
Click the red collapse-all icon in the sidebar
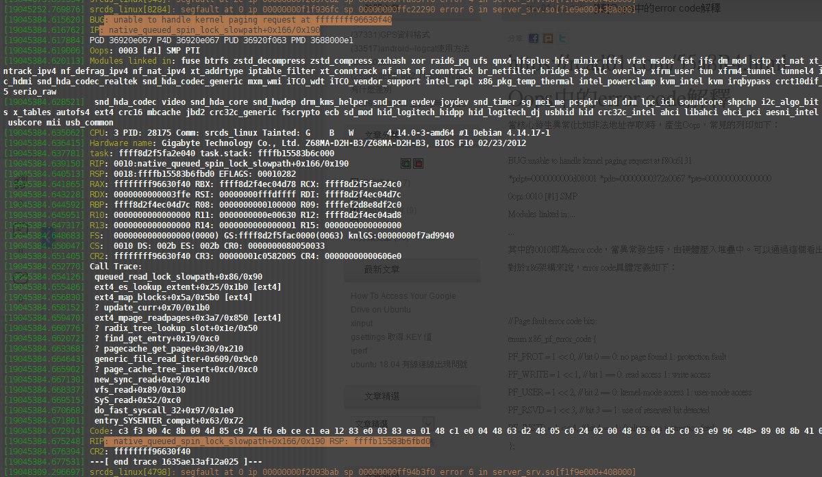[418, 163]
